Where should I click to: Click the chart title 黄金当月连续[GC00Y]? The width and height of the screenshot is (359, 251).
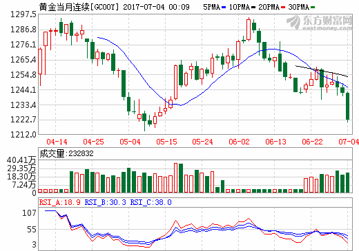click(79, 7)
